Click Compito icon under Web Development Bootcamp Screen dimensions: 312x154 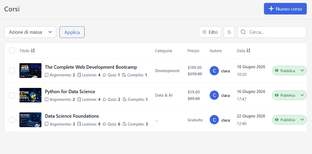click(x=124, y=75)
